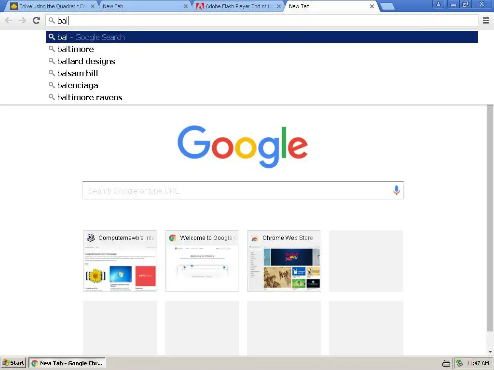Image resolution: width=494 pixels, height=370 pixels.
Task: Click the Search Google or type URL box
Action: click(243, 190)
